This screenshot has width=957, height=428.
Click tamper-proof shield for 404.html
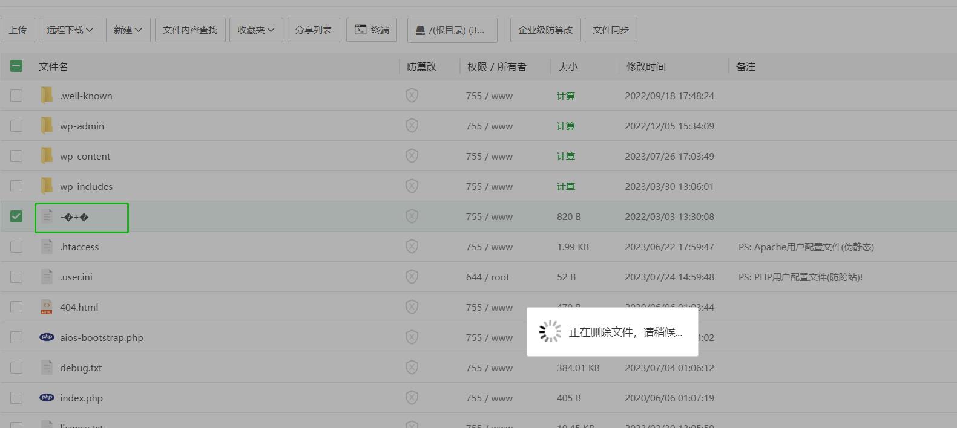pyautogui.click(x=412, y=307)
